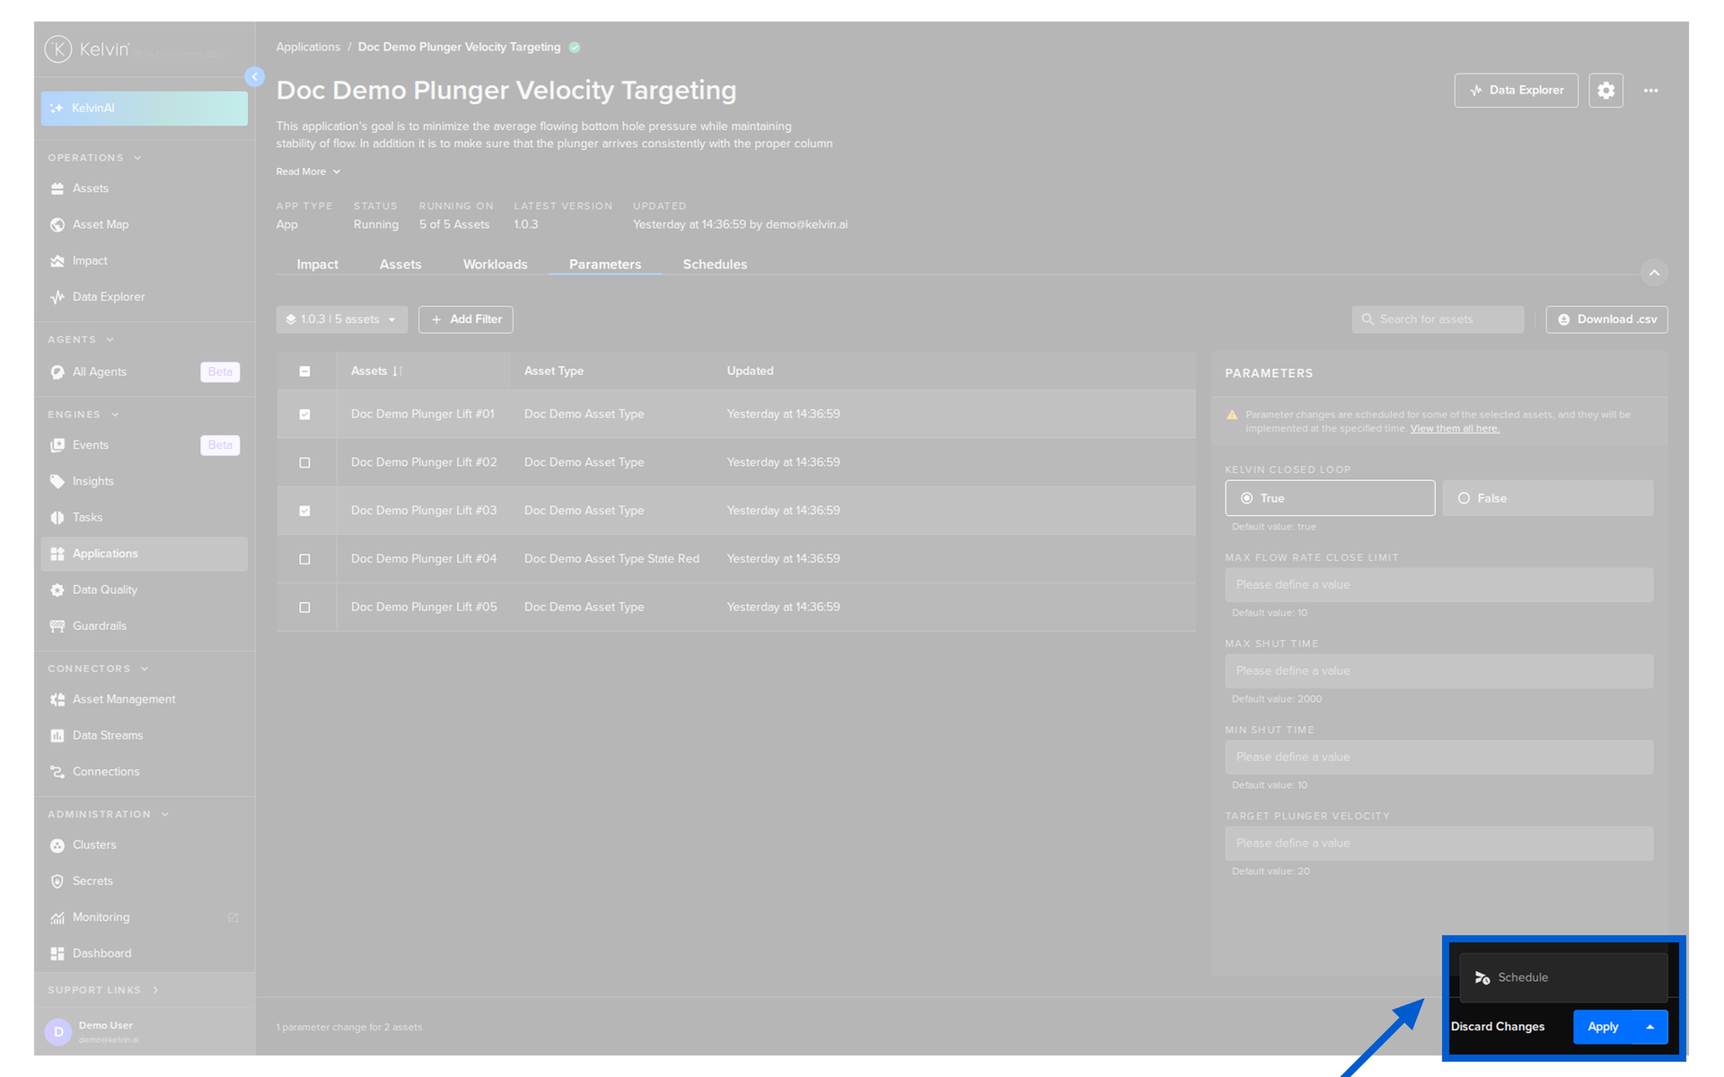Open the Asset Management icon
Screen dimensions: 1724x1077
click(57, 700)
